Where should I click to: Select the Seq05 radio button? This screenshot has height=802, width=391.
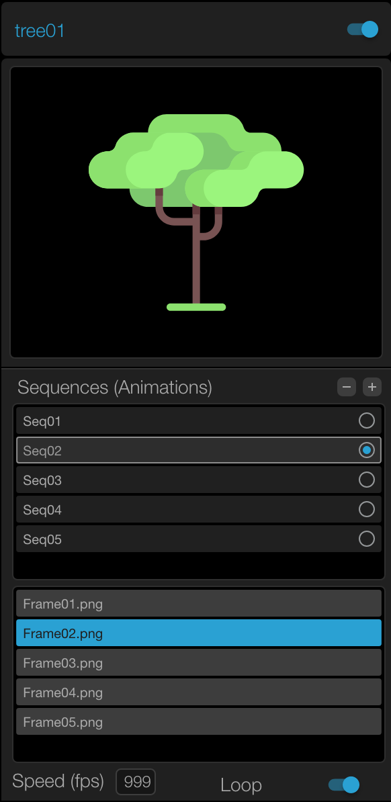367,539
